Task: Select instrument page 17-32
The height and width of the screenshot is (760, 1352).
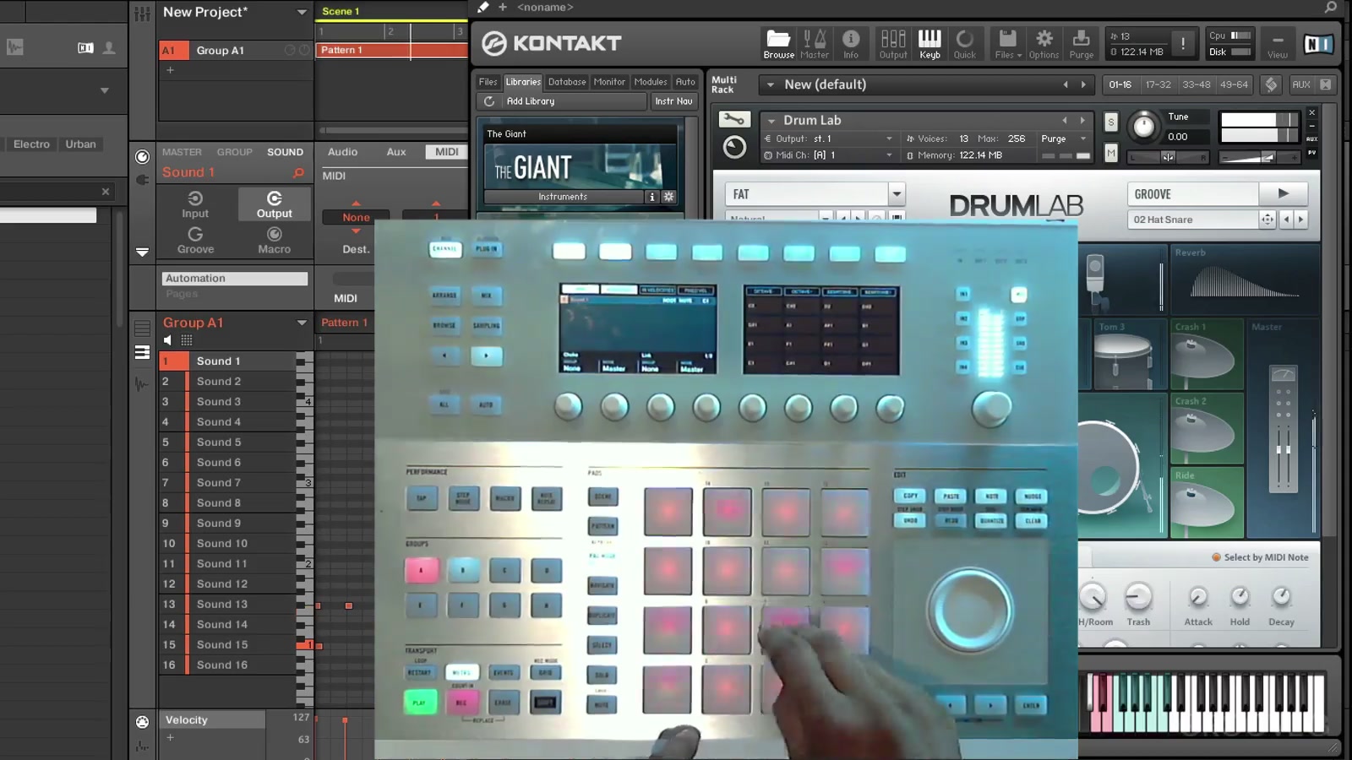Action: click(x=1158, y=84)
